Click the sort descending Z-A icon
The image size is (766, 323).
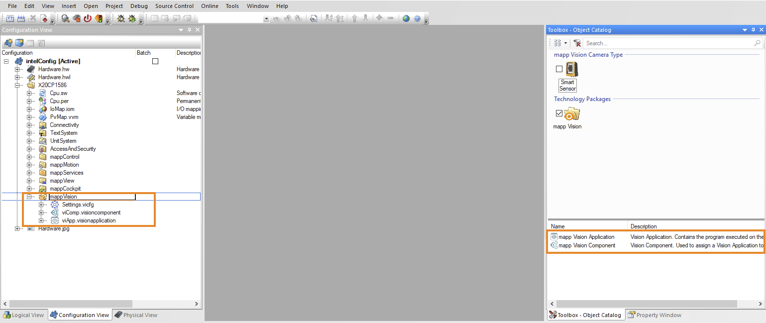(339, 18)
